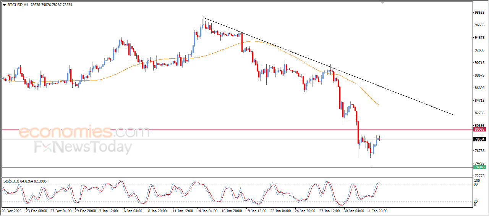
Task: Click the 92695 price axis label
Action: (479, 50)
